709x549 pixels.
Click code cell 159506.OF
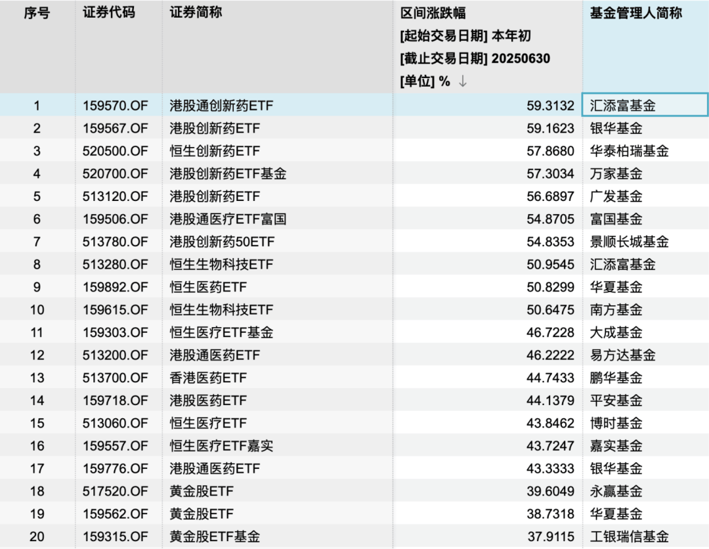[x=116, y=219]
